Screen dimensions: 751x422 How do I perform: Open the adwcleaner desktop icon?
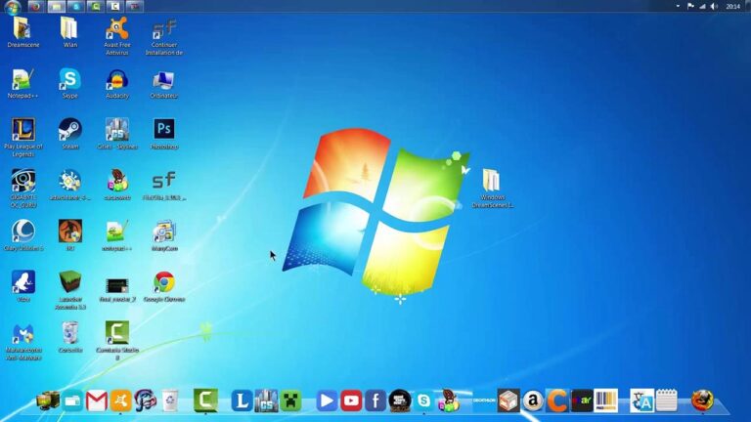70,185
